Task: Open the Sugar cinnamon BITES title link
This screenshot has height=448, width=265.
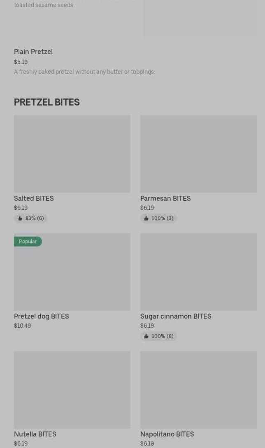Action: 176,316
